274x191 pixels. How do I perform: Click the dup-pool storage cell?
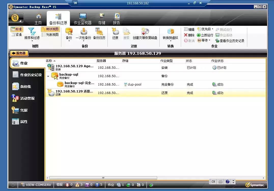pos(133,84)
